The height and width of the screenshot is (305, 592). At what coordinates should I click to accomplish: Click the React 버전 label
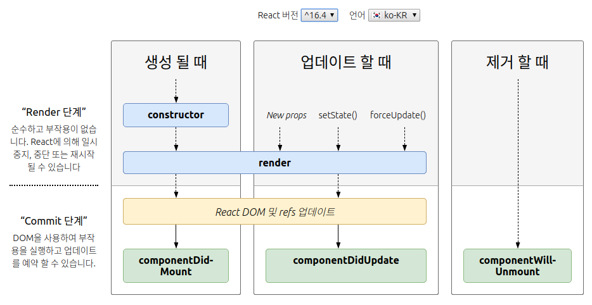pos(278,15)
